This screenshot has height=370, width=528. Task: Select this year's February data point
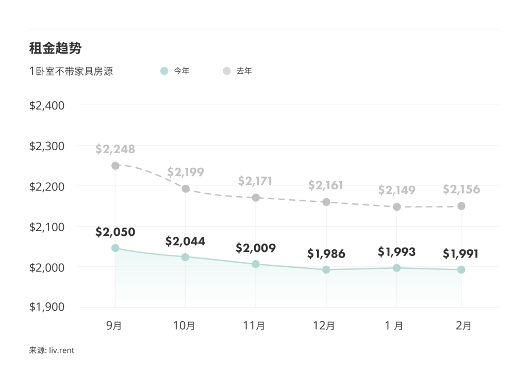pos(461,269)
